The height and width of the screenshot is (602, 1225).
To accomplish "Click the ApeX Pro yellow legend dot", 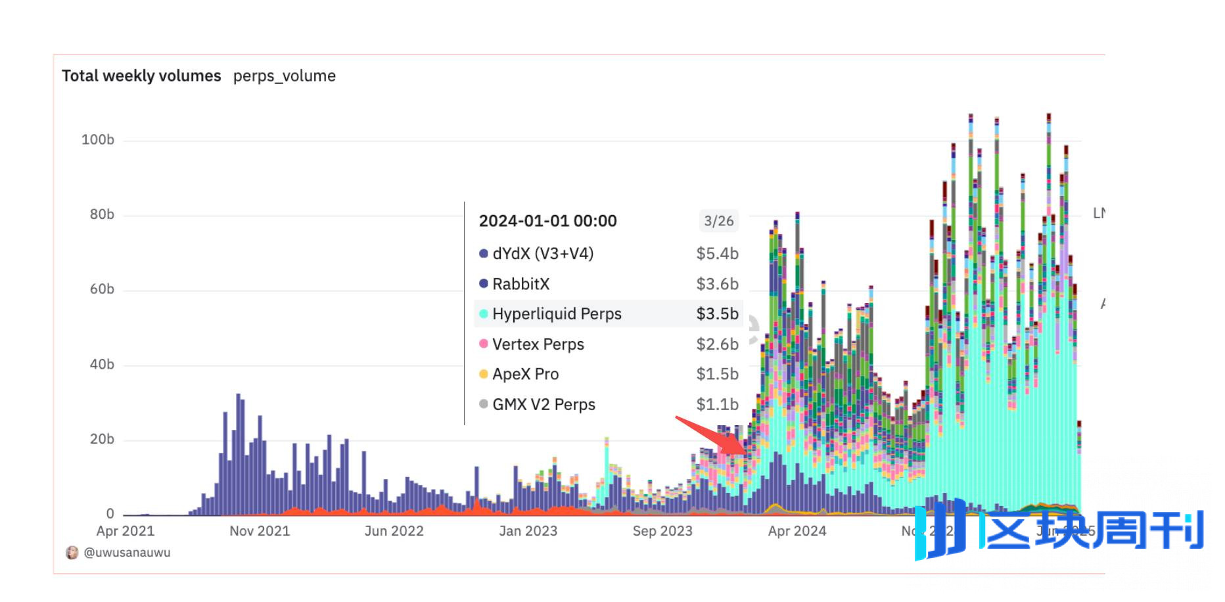I will tap(484, 375).
